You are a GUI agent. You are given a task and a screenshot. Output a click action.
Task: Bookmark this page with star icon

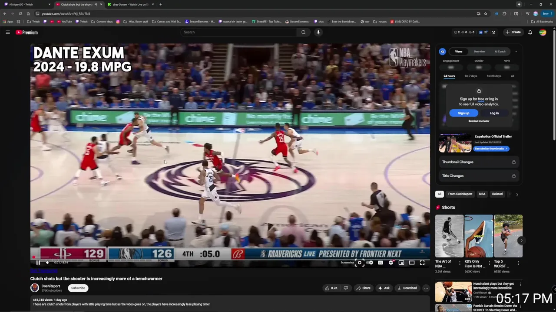[x=486, y=13]
